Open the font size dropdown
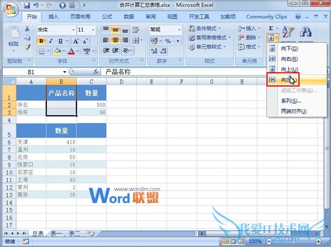This screenshot has height=247, width=331. tap(93, 30)
